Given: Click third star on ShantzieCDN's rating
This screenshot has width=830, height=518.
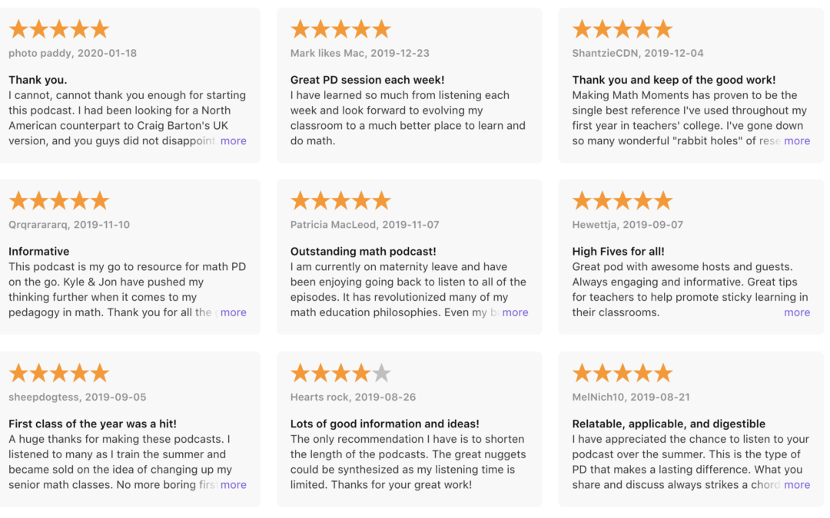Looking at the screenshot, I should coord(622,30).
